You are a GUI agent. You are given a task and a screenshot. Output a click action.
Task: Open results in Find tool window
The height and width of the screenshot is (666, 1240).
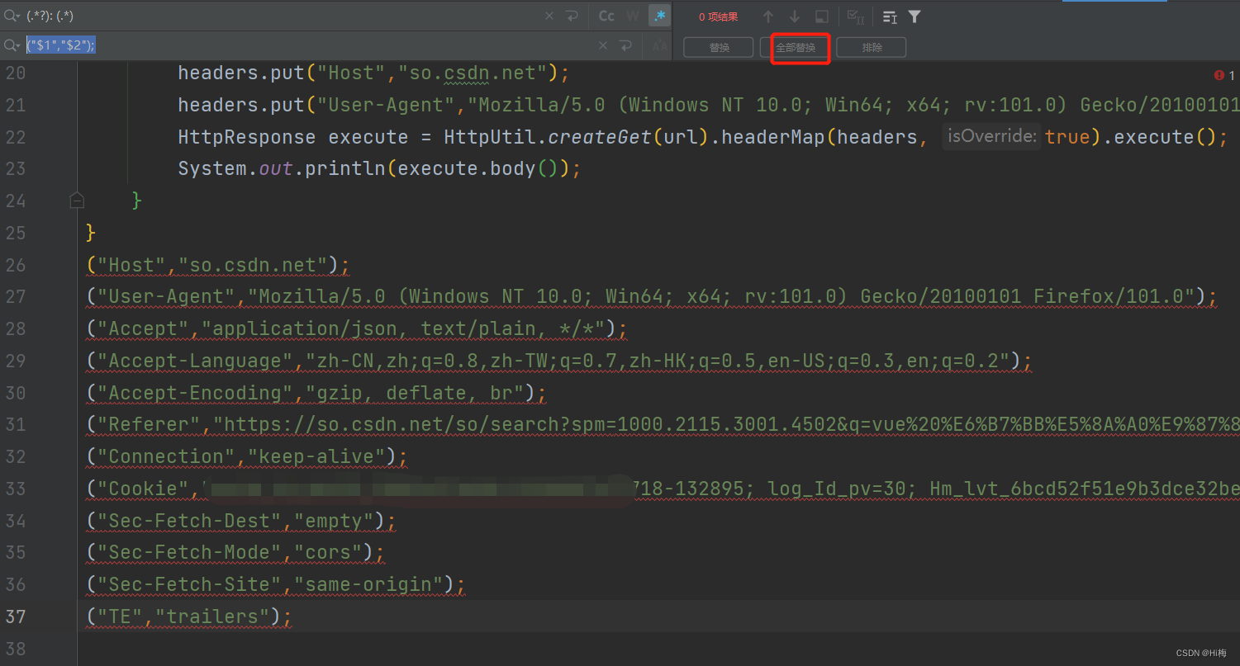[821, 17]
